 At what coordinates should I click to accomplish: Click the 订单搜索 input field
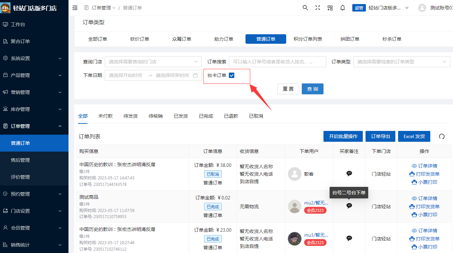pos(277,62)
